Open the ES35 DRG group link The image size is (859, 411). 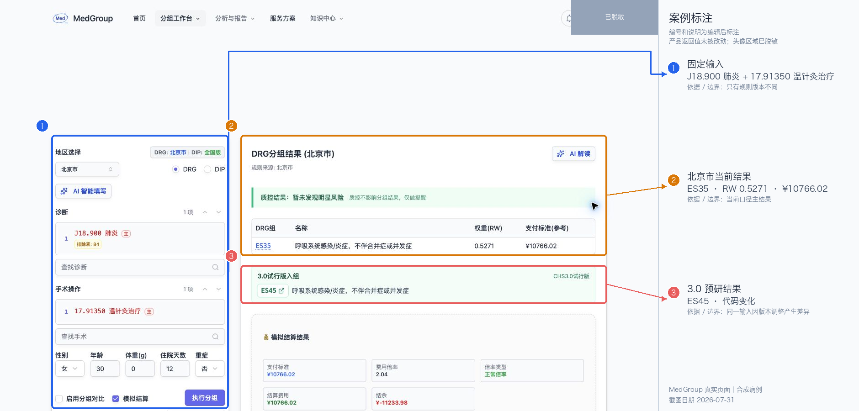tap(263, 246)
